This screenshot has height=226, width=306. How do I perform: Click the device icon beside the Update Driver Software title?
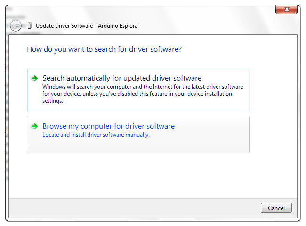coord(30,26)
